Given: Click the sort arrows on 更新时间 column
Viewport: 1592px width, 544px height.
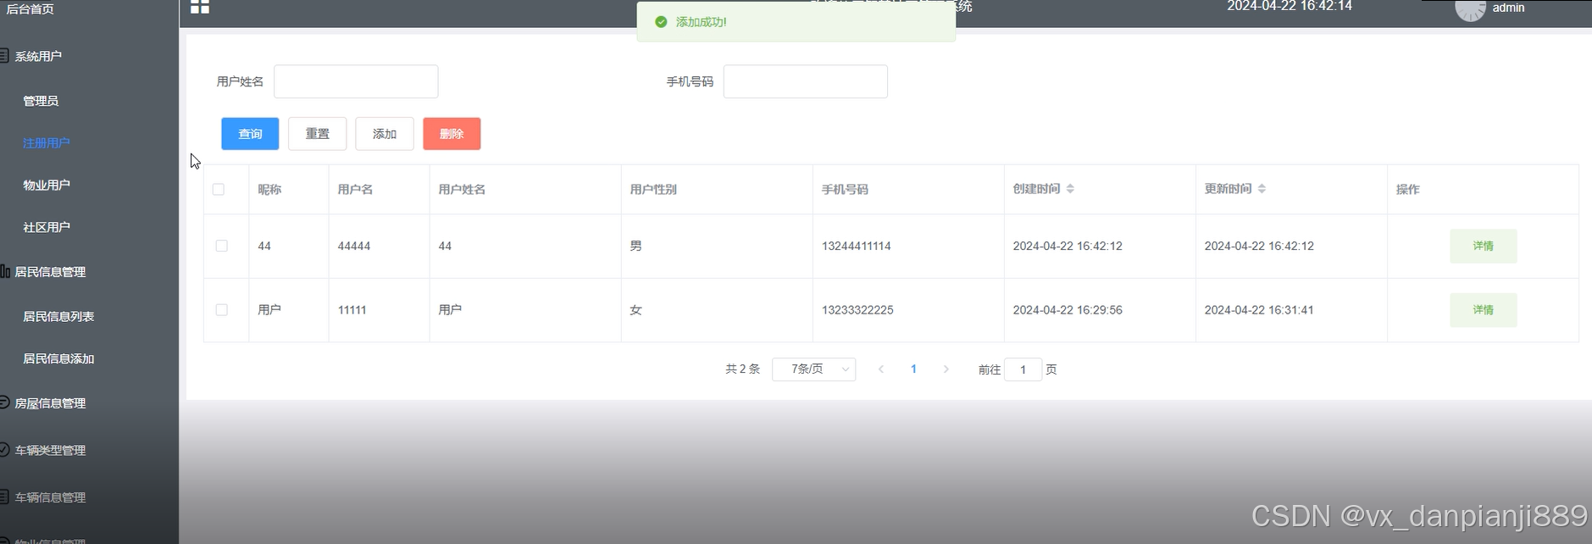Looking at the screenshot, I should click(1262, 189).
